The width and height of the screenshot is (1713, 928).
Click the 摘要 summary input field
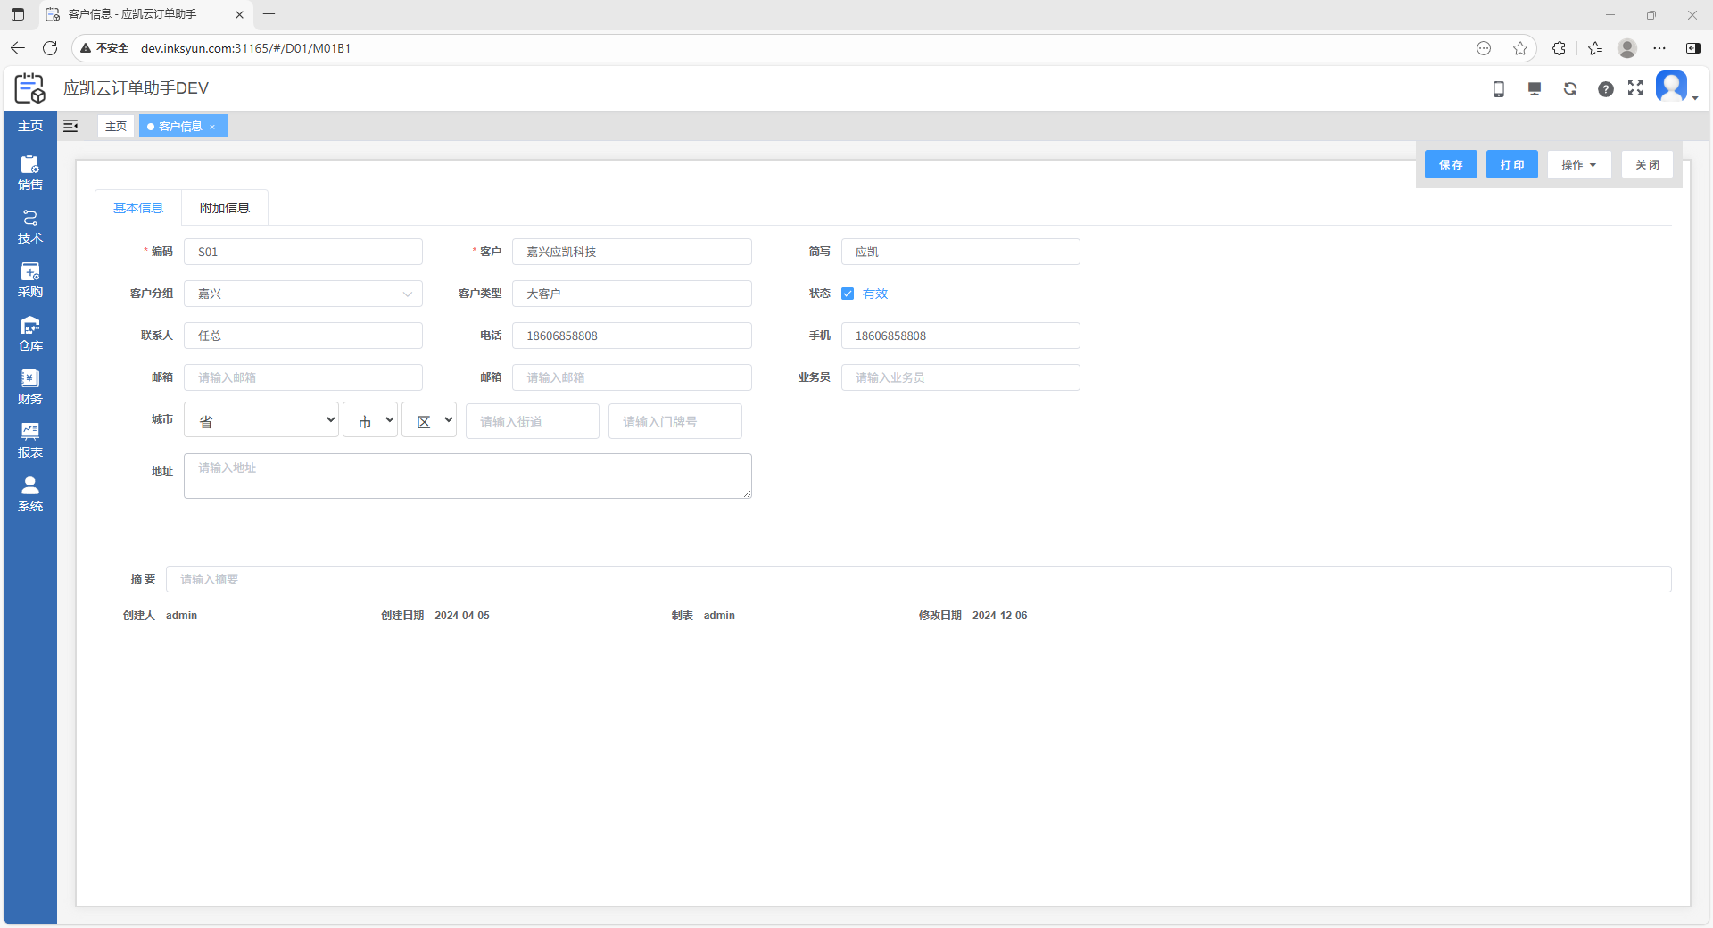[919, 579]
